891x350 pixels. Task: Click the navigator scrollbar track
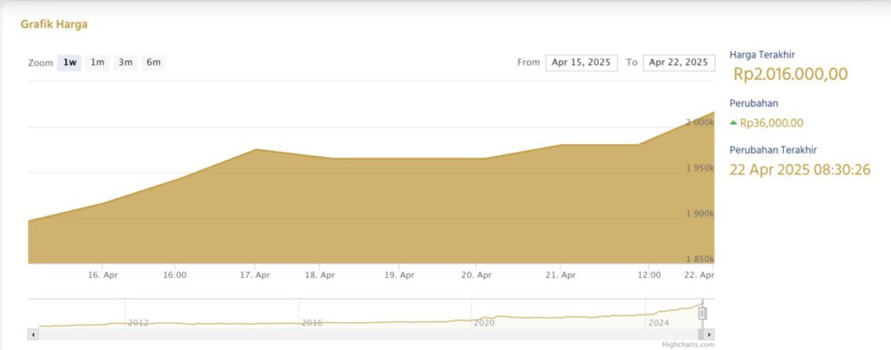(368, 334)
